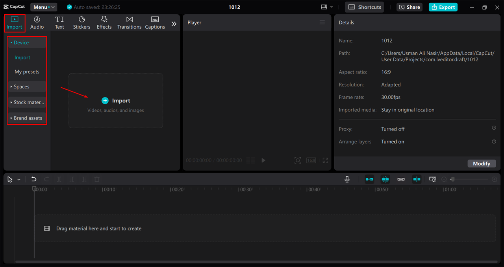Viewport: 504px width, 267px height.
Task: Open the Text tab
Action: point(59,23)
